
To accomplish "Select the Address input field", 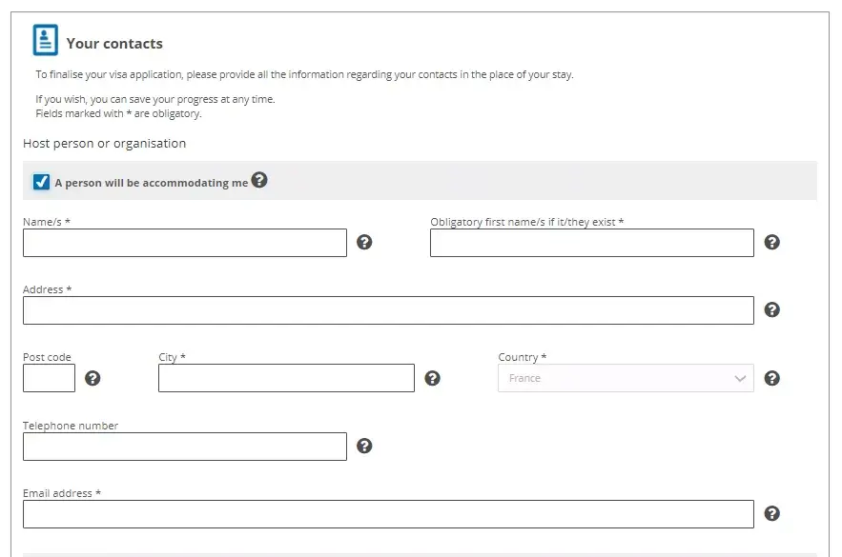I will [x=388, y=310].
